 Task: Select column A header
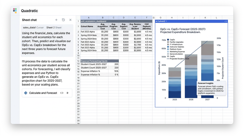(x=89, y=17)
